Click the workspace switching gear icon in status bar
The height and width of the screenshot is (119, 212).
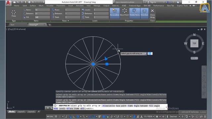click(x=157, y=117)
